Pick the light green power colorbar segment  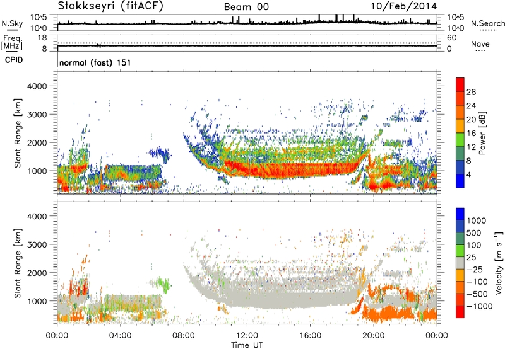[x=460, y=140]
